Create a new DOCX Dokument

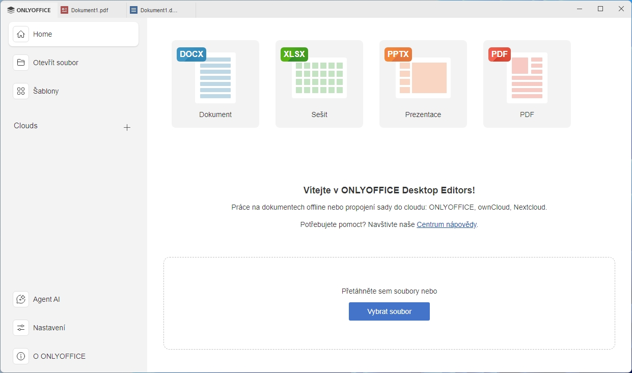click(215, 84)
